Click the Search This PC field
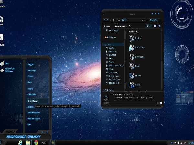The width and height of the screenshot is (194, 145). 155,20
